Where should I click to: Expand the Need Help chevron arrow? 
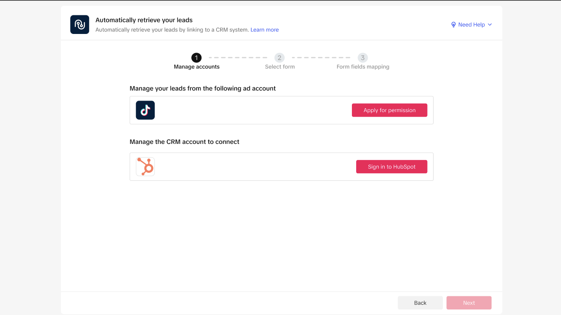pos(490,25)
